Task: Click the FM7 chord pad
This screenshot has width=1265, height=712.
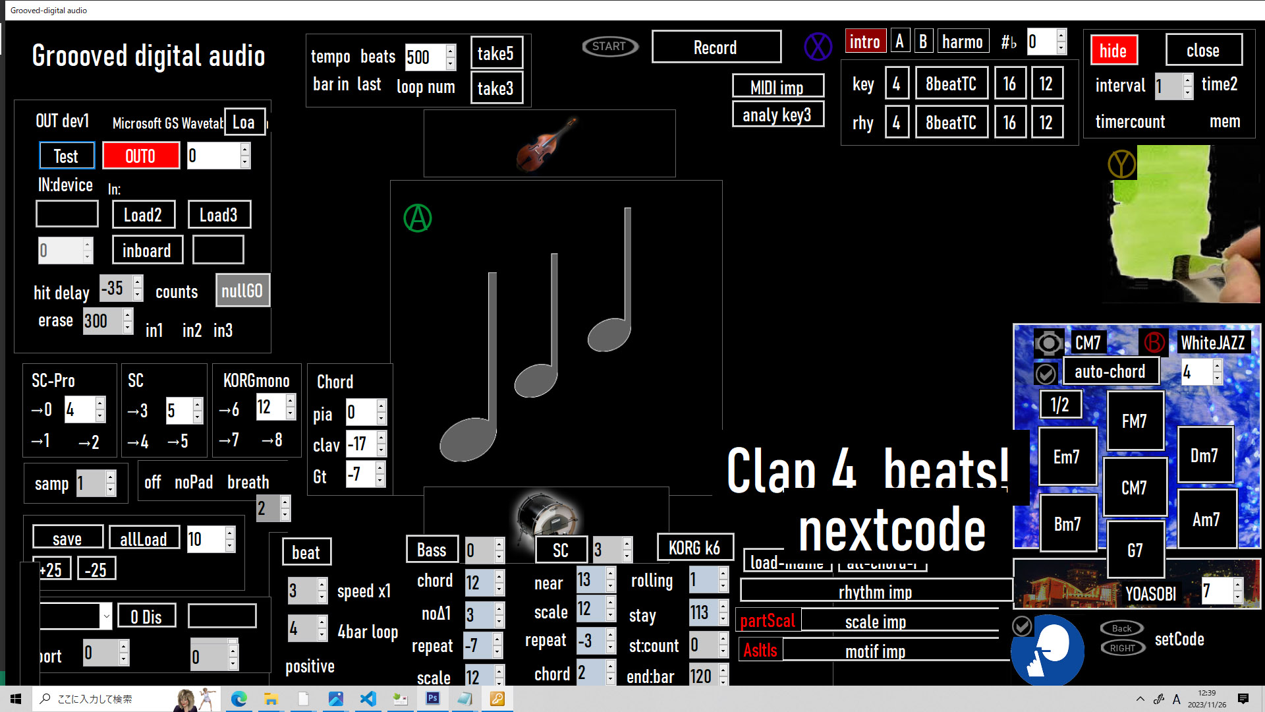Action: click(x=1134, y=421)
